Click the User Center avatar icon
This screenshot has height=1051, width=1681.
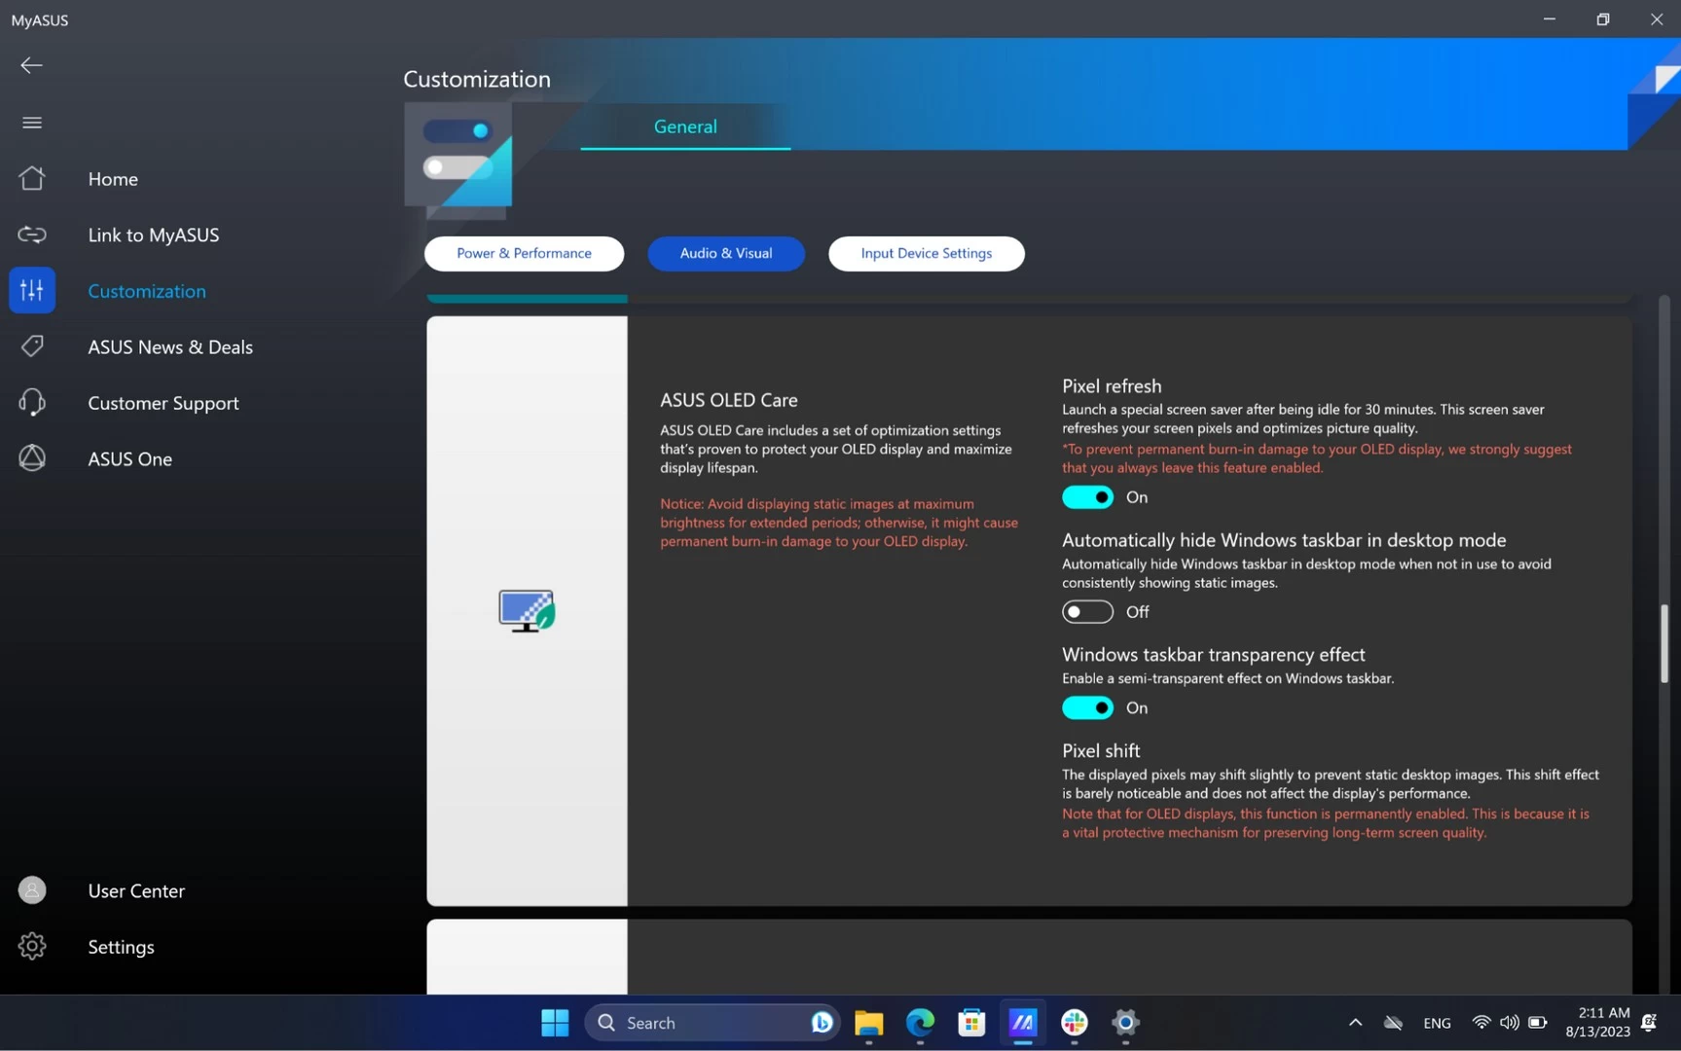pyautogui.click(x=32, y=890)
